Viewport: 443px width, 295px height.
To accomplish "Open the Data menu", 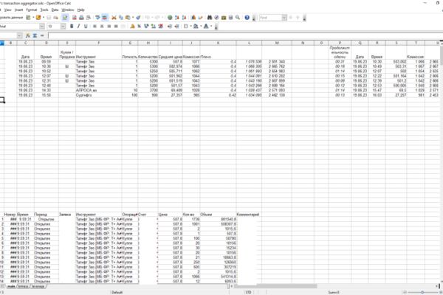I will [55, 10].
